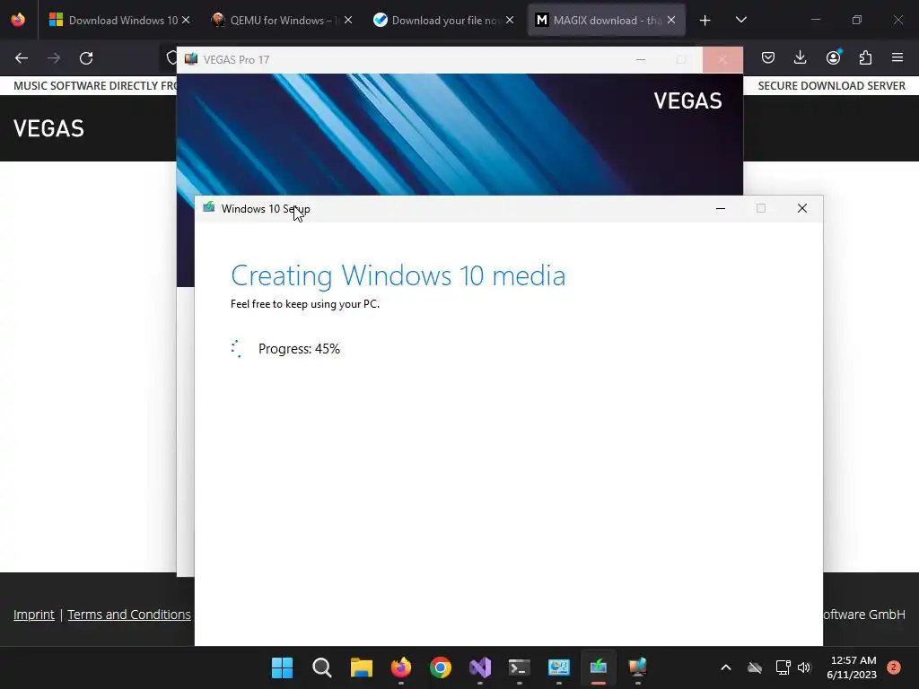Click the MUSIC SOFTWARE DIRECTLY header text

(x=95, y=85)
